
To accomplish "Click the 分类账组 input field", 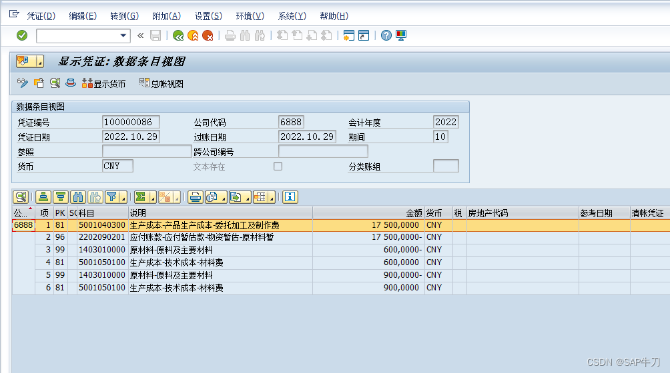I will 446,166.
